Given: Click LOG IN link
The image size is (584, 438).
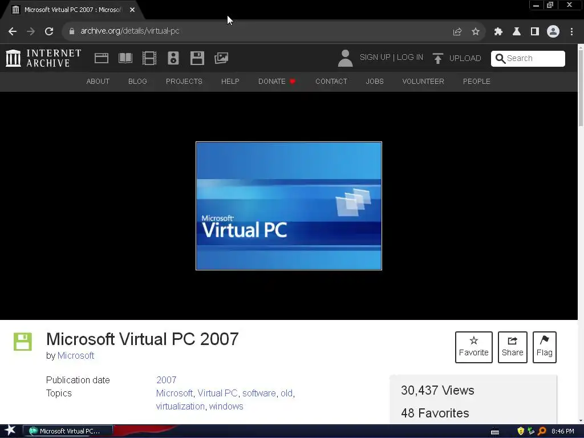Looking at the screenshot, I should pos(409,58).
